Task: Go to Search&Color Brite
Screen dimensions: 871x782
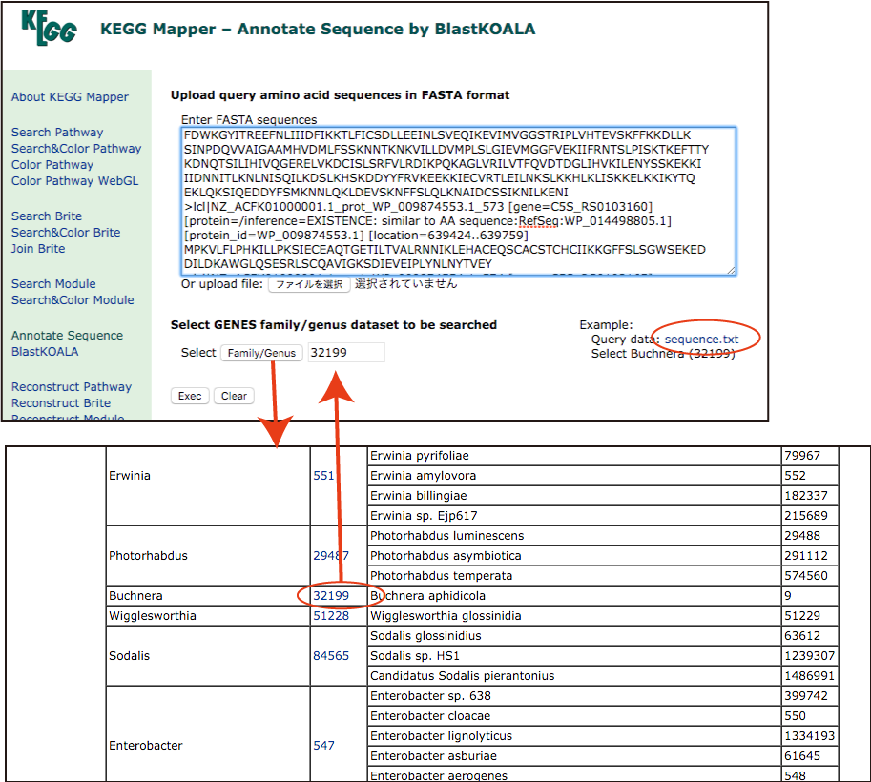Action: click(x=66, y=232)
